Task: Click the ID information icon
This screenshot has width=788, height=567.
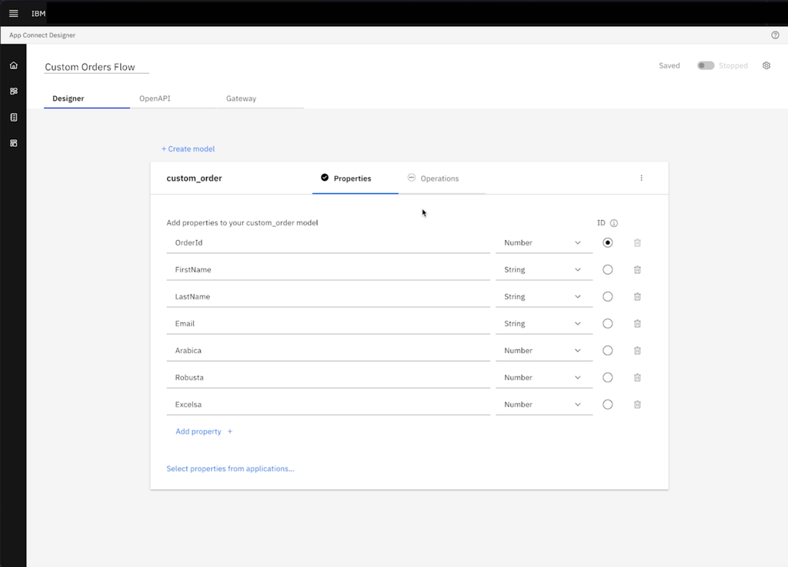Action: click(x=614, y=223)
